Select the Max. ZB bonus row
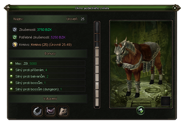The width and height of the screenshot is (184, 124). tap(47, 64)
